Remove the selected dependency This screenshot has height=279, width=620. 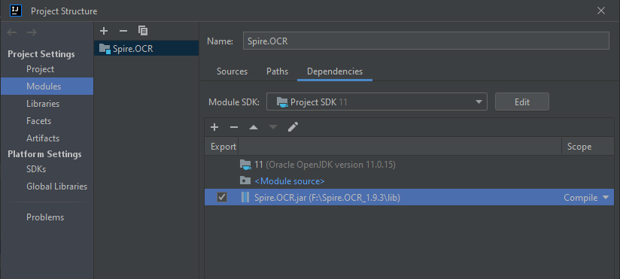click(x=234, y=127)
